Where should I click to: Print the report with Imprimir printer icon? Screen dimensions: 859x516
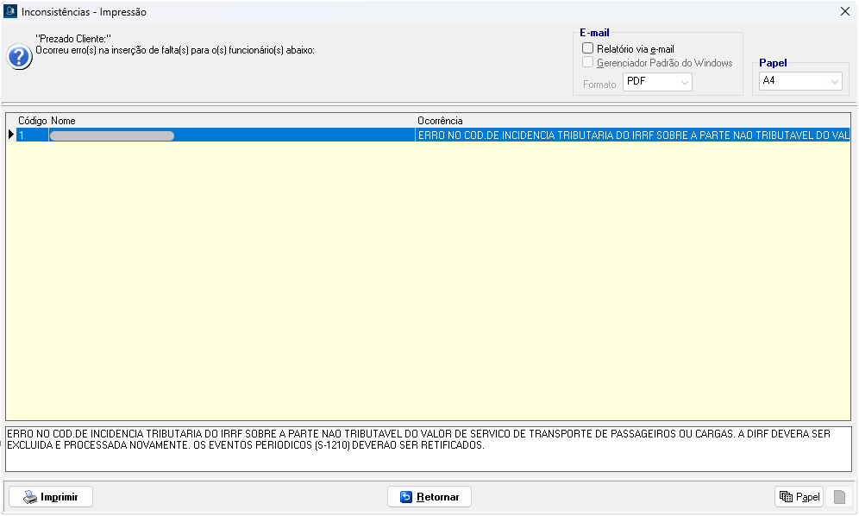tap(50, 497)
